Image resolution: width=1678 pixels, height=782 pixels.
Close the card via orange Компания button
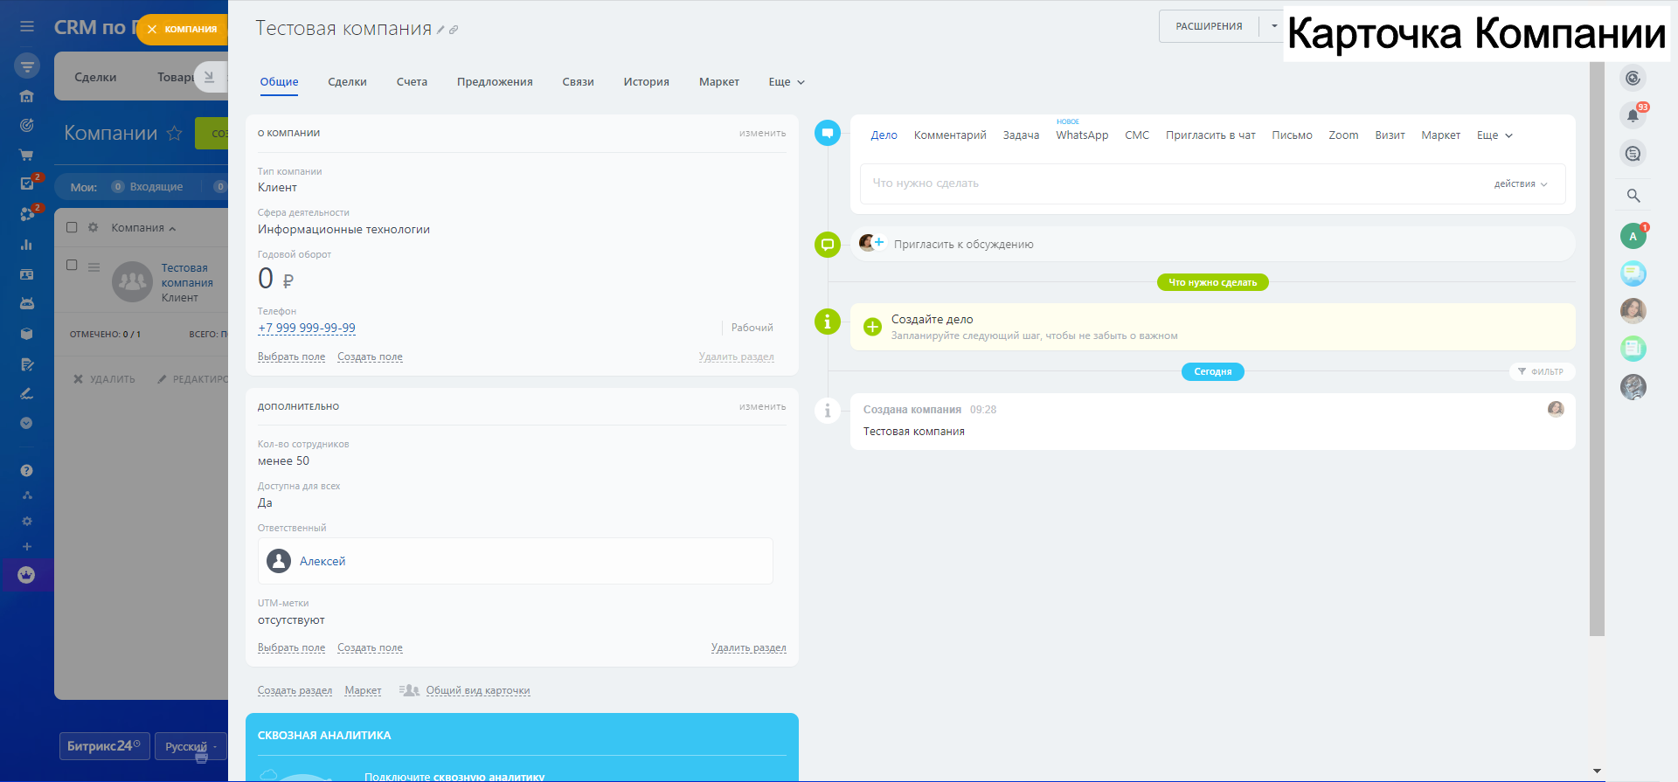click(x=182, y=29)
